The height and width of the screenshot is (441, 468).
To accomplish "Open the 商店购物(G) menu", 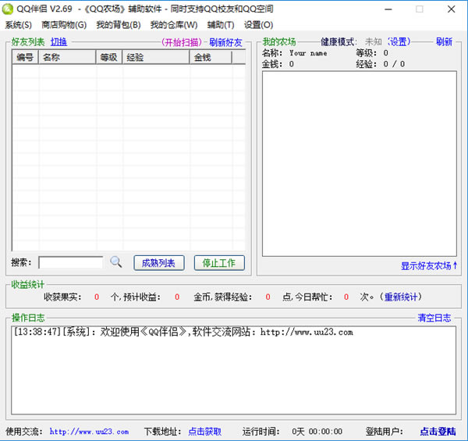I will click(64, 25).
